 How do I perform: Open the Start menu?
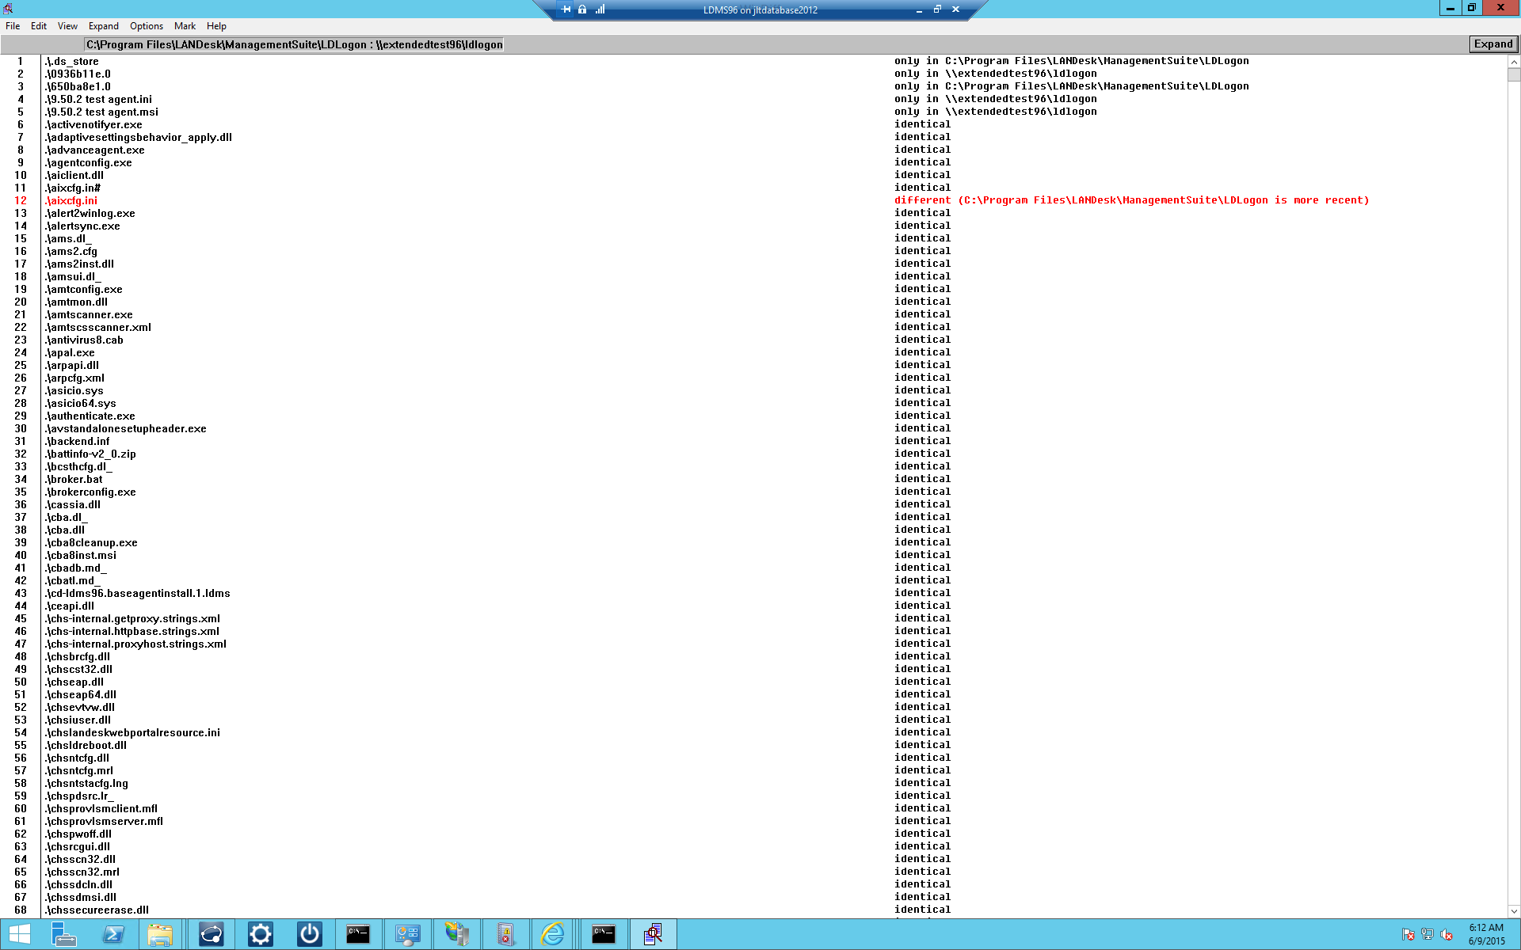[x=20, y=934]
